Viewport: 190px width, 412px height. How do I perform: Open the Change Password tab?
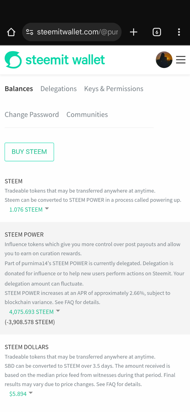pos(32,114)
